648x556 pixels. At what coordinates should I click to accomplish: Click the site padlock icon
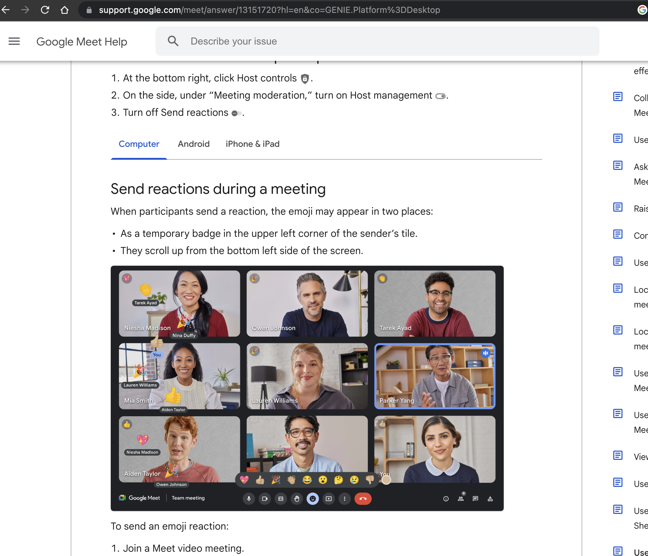[x=89, y=10]
